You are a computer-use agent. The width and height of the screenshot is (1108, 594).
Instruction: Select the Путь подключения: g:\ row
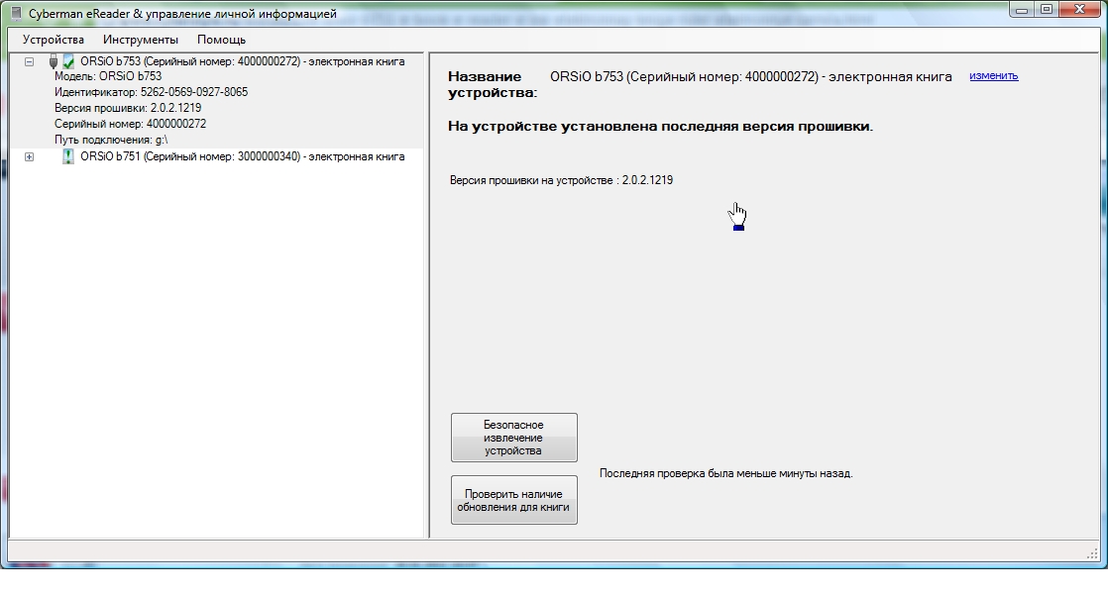click(x=111, y=140)
